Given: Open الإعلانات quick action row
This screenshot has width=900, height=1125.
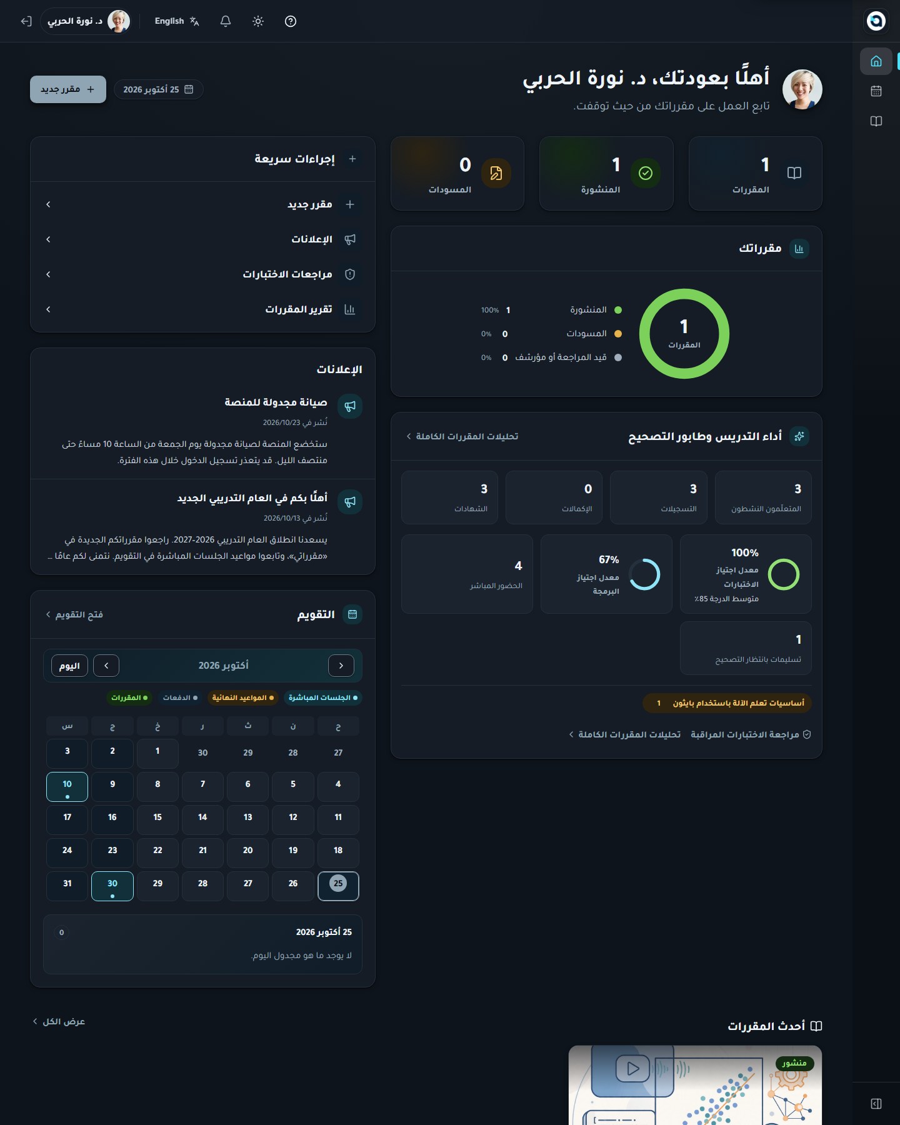Looking at the screenshot, I should (202, 239).
